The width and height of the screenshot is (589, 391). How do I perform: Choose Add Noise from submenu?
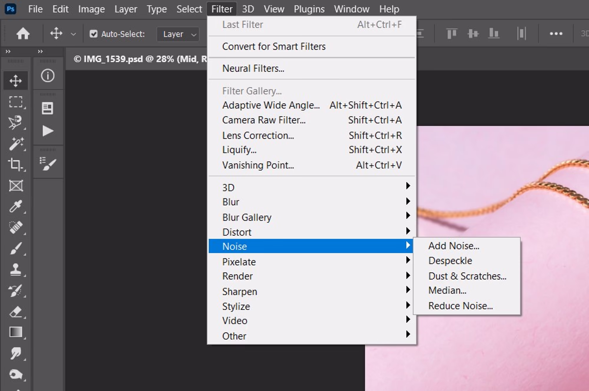click(454, 246)
